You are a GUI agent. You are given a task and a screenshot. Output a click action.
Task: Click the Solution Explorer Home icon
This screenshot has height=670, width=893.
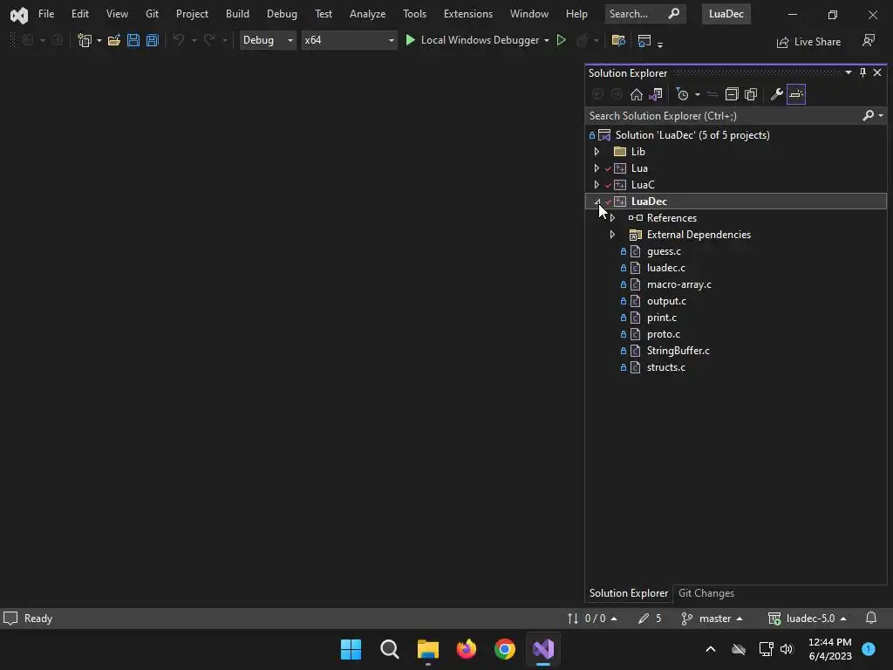click(x=636, y=94)
